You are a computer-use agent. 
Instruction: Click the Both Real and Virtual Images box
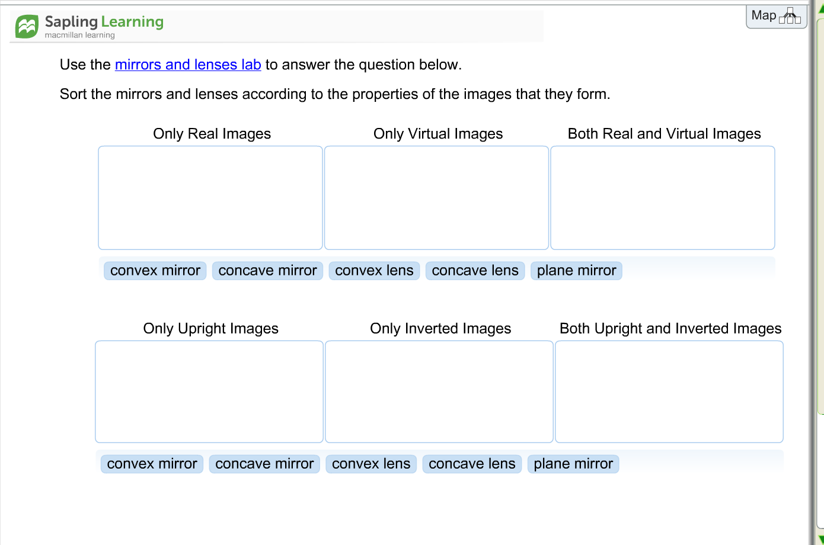click(x=663, y=197)
